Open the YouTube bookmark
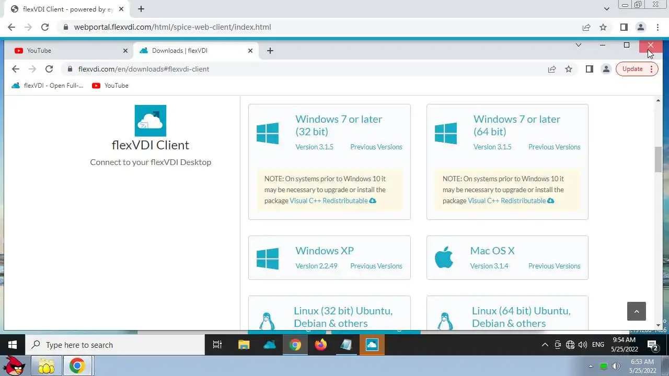 click(110, 86)
